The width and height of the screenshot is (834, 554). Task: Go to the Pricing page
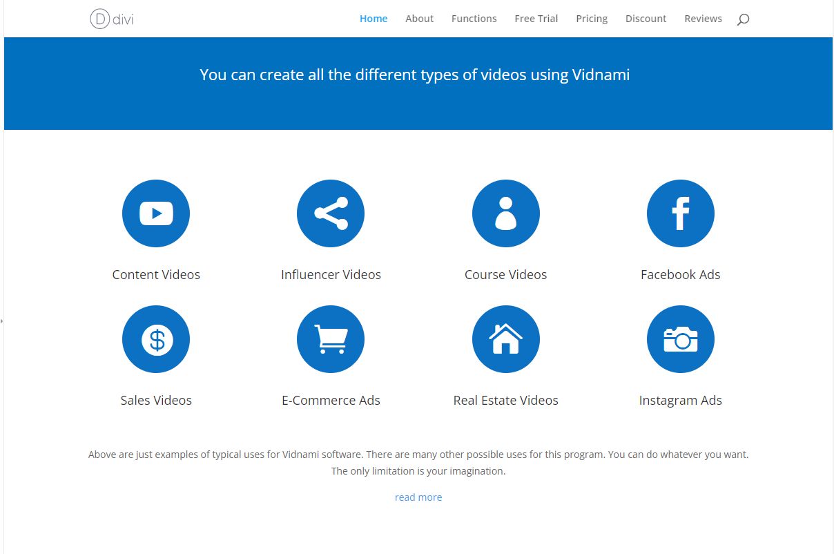point(592,19)
